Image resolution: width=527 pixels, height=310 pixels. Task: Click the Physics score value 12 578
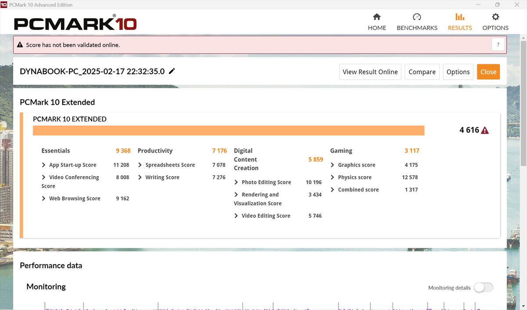tap(410, 177)
